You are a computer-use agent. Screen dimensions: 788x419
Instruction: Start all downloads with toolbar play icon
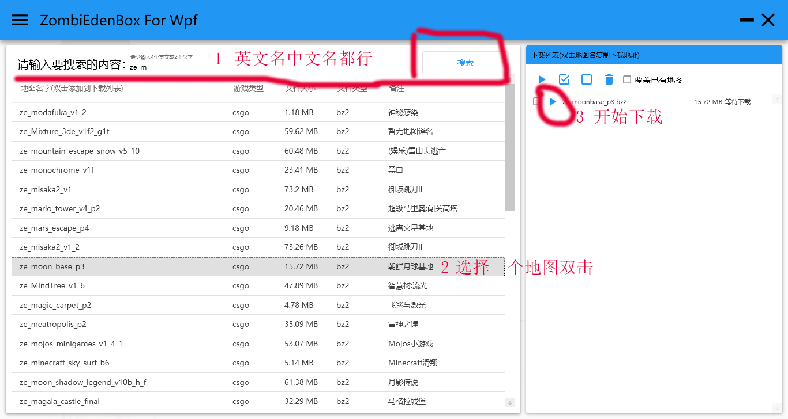(x=542, y=79)
